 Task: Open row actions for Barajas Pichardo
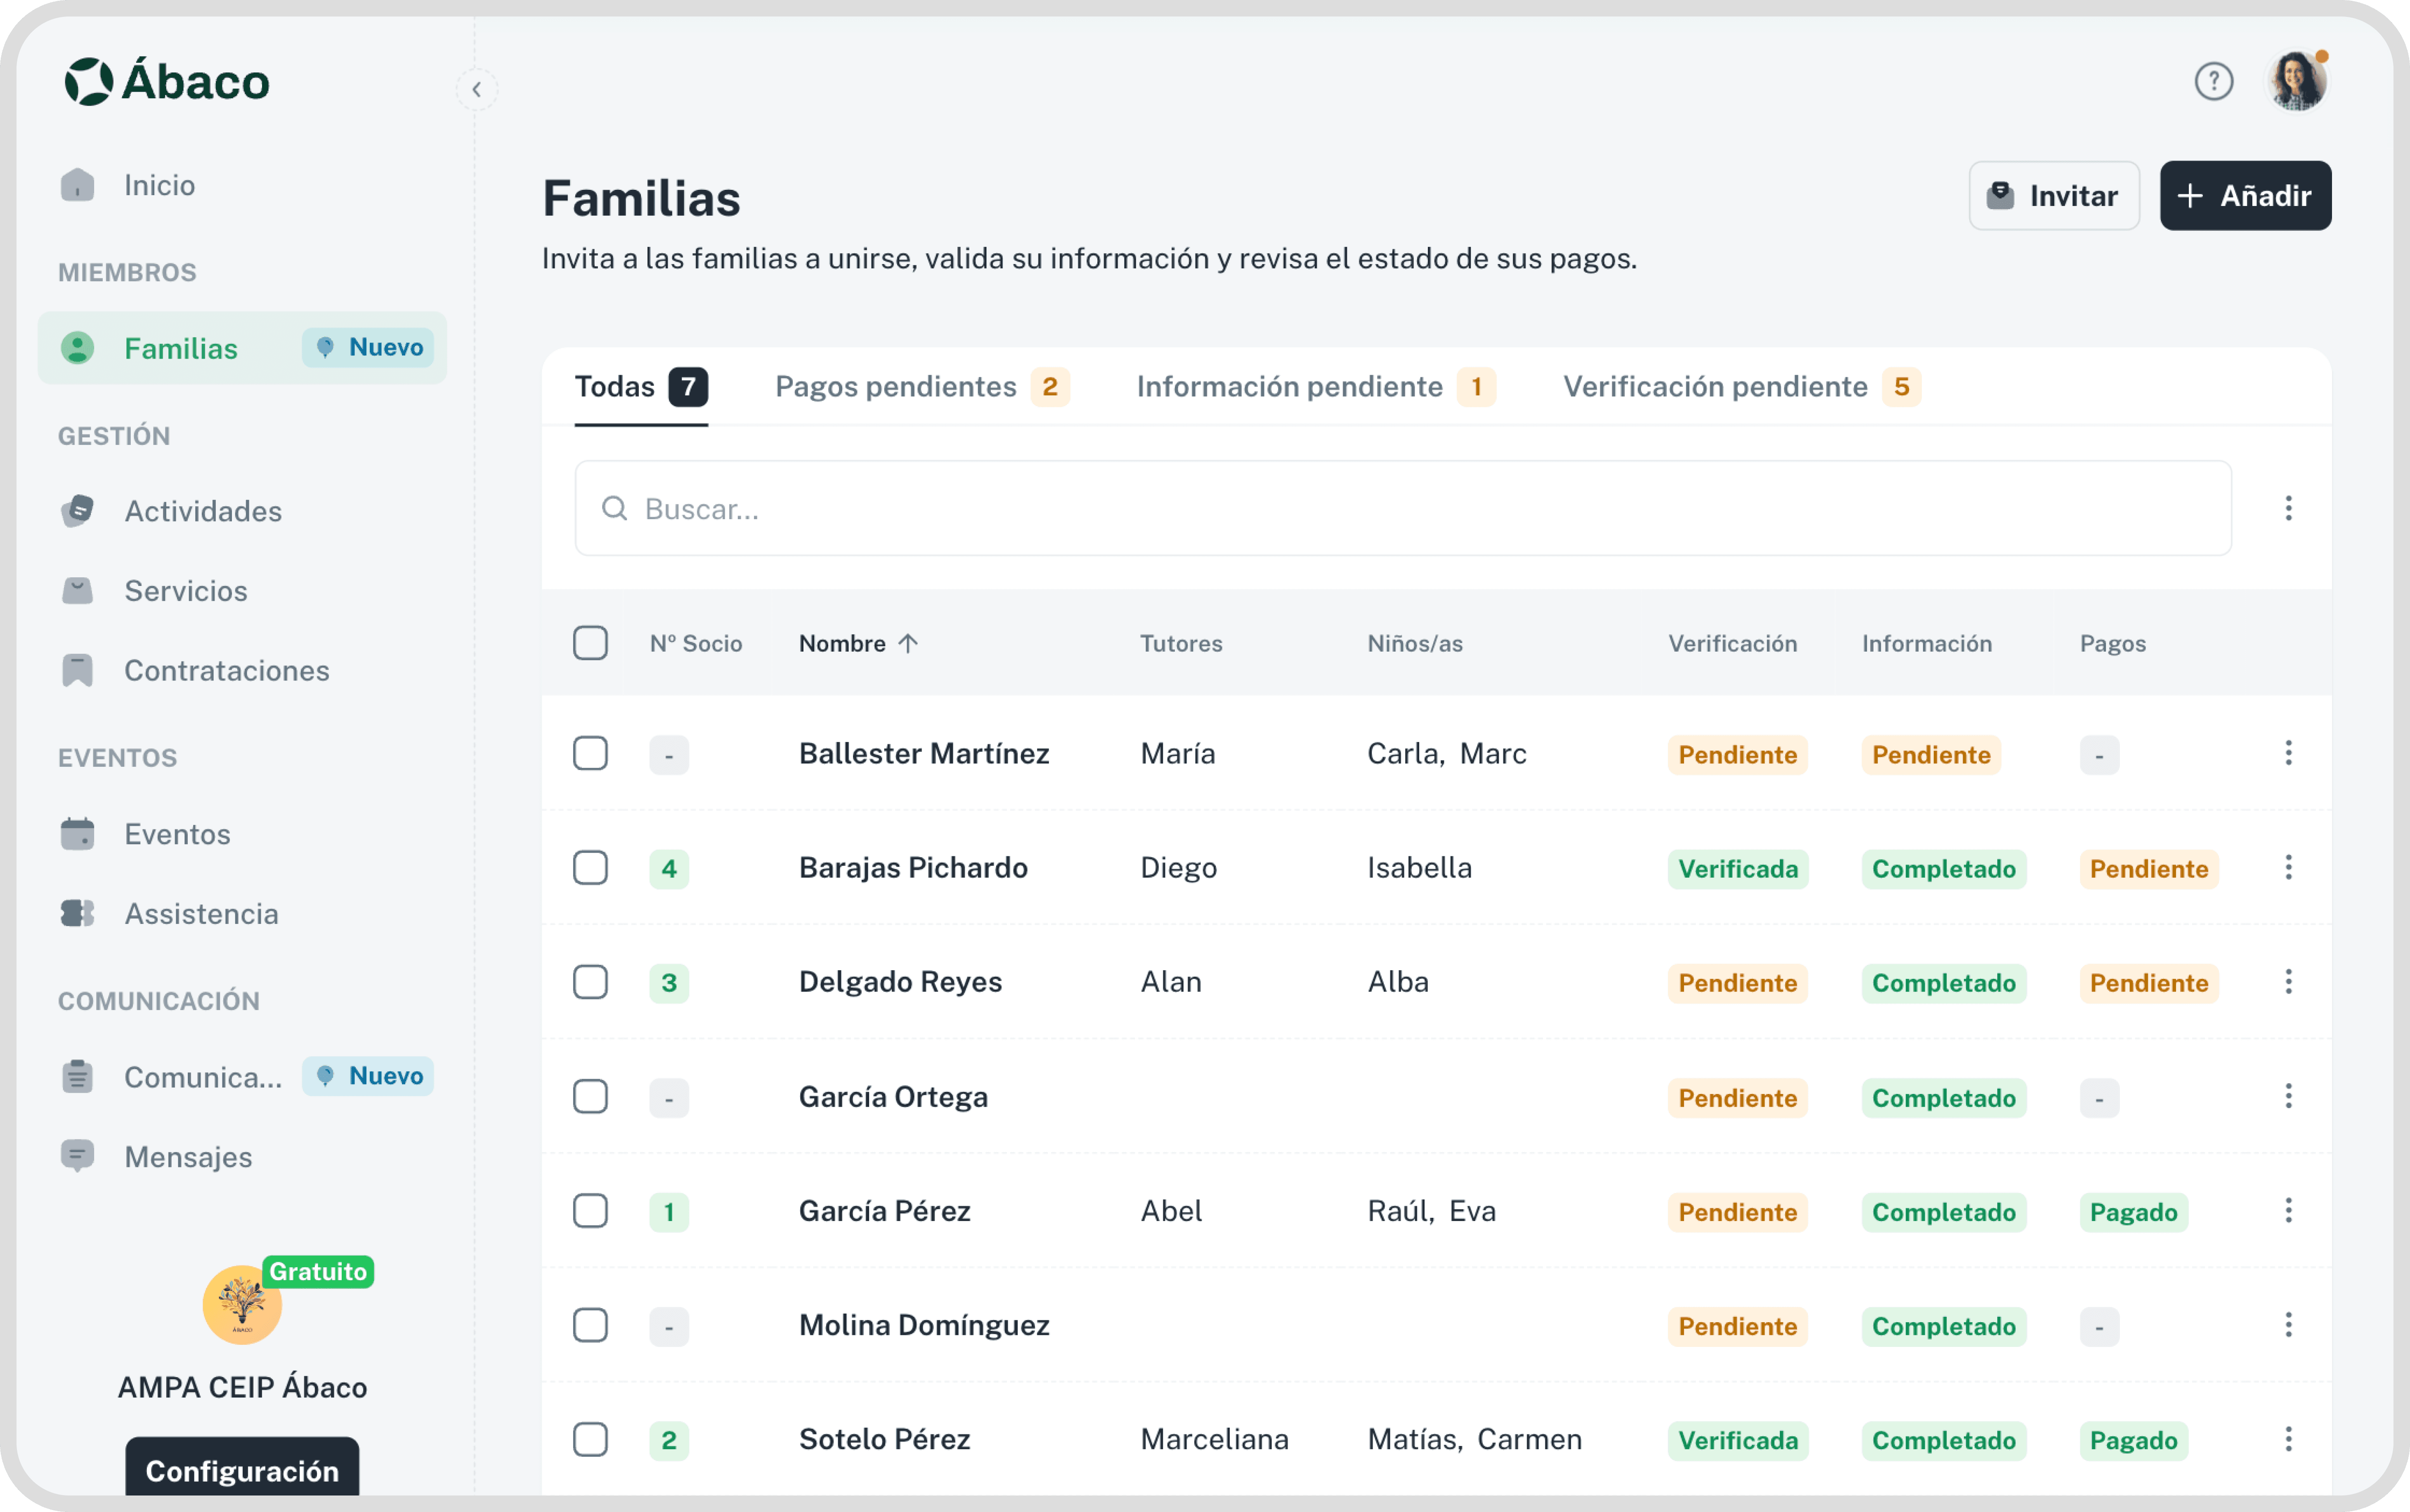(x=2288, y=867)
